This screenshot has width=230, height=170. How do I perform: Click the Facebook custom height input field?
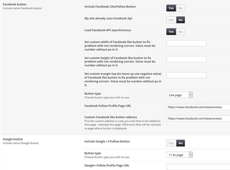186,59
